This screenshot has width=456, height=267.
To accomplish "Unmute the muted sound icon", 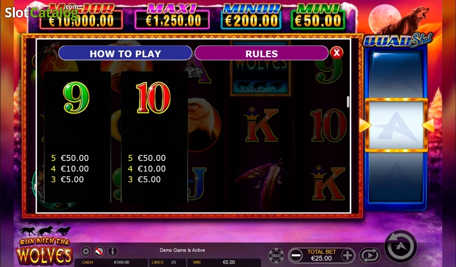I will coord(99,251).
